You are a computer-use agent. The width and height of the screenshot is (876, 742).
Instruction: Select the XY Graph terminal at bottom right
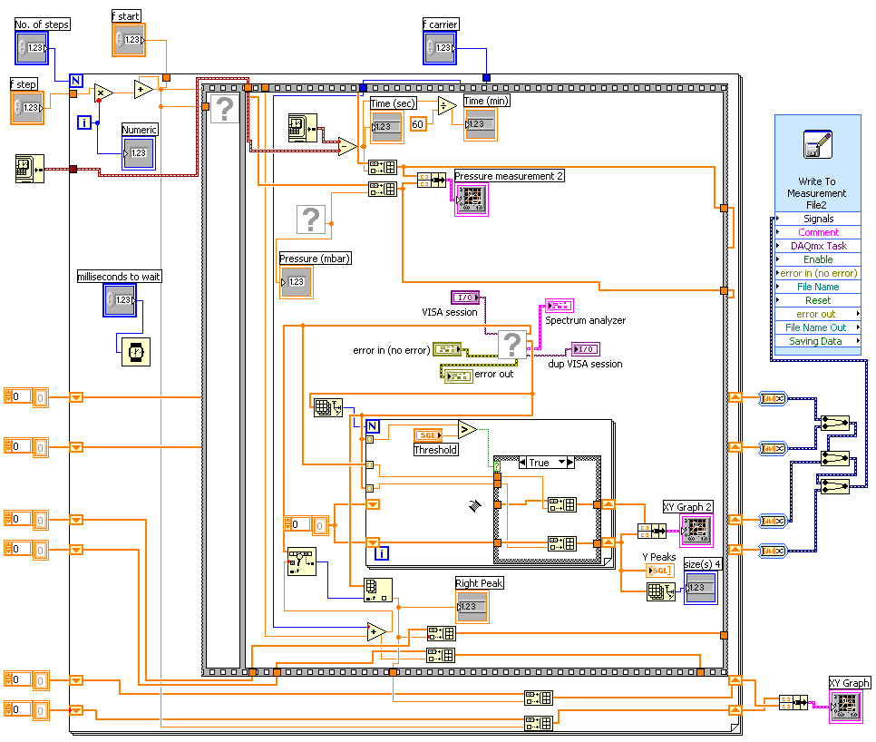[846, 707]
